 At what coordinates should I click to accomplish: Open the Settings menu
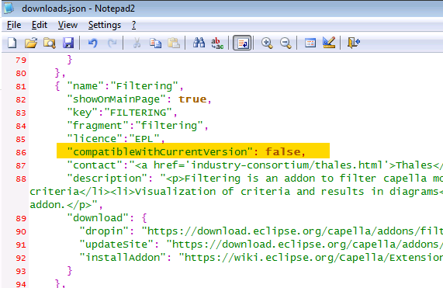click(x=105, y=25)
